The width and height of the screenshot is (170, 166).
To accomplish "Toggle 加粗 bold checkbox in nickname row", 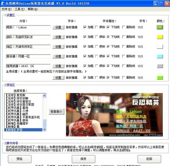I will pyautogui.click(x=85, y=27).
